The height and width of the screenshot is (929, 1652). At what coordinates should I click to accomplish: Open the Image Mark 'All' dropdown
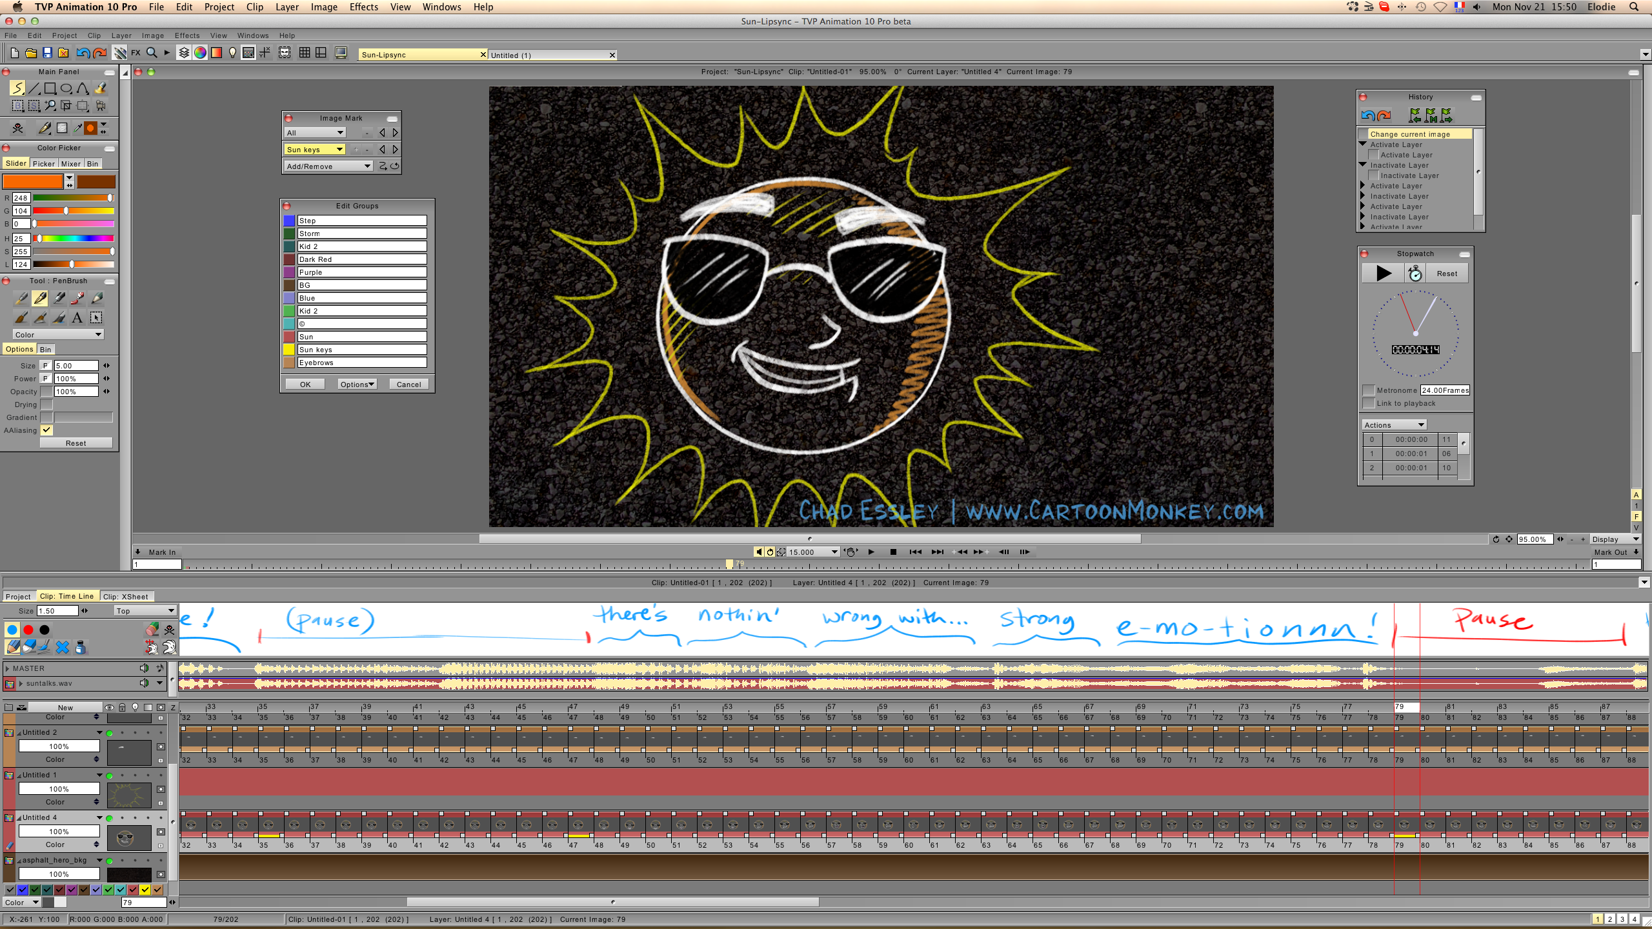coord(316,133)
